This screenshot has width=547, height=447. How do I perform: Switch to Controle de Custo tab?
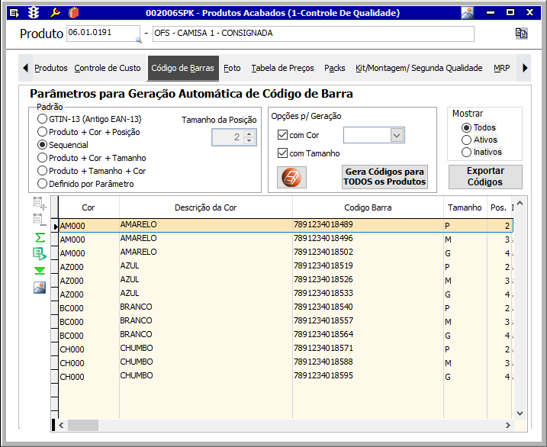pos(108,68)
